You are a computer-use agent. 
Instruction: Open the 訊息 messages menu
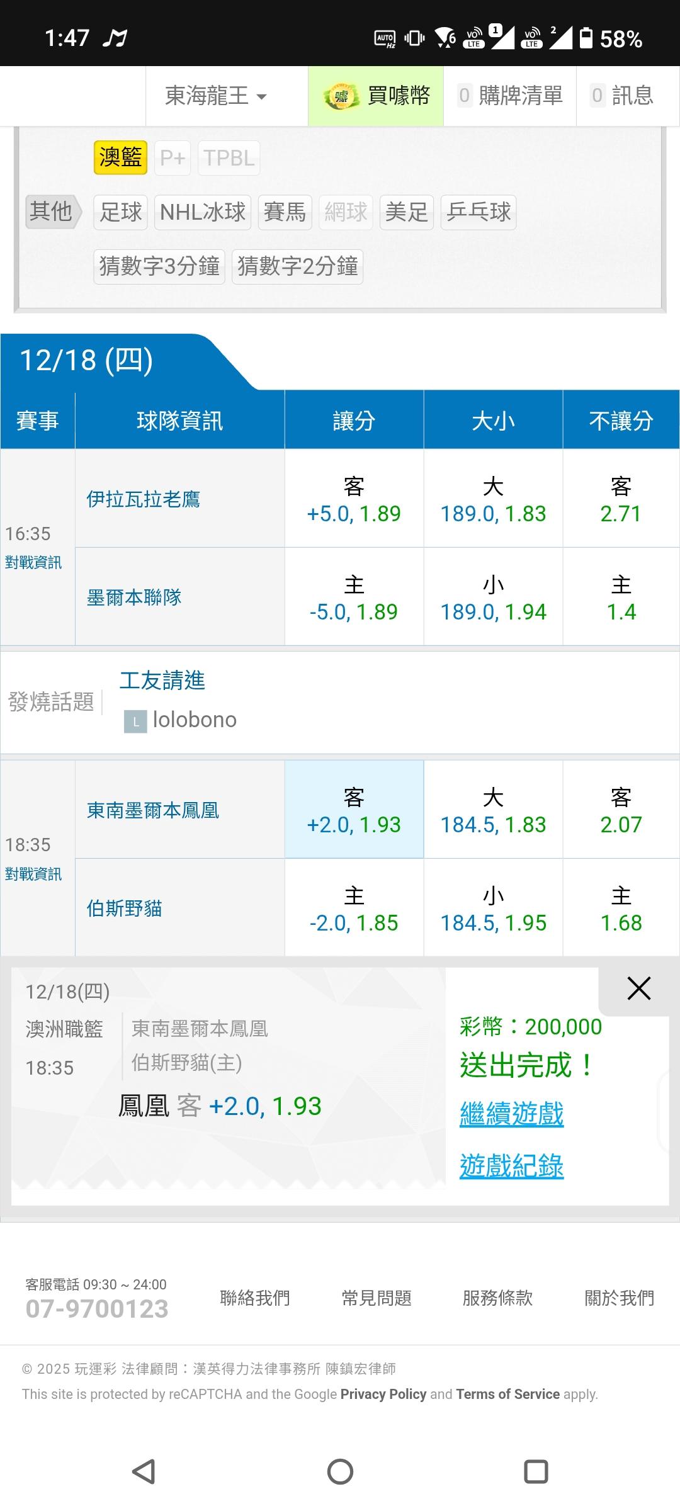622,96
